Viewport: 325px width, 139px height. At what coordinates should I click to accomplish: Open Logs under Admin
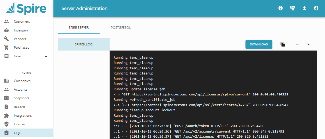[x=27, y=133]
